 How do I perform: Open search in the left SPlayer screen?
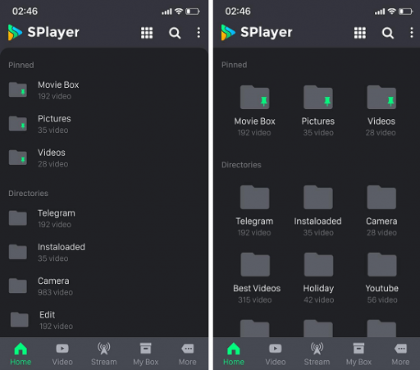pyautogui.click(x=175, y=33)
